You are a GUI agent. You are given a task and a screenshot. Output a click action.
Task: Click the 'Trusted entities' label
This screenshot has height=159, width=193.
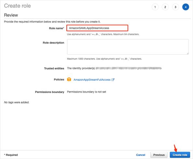tap(54, 68)
